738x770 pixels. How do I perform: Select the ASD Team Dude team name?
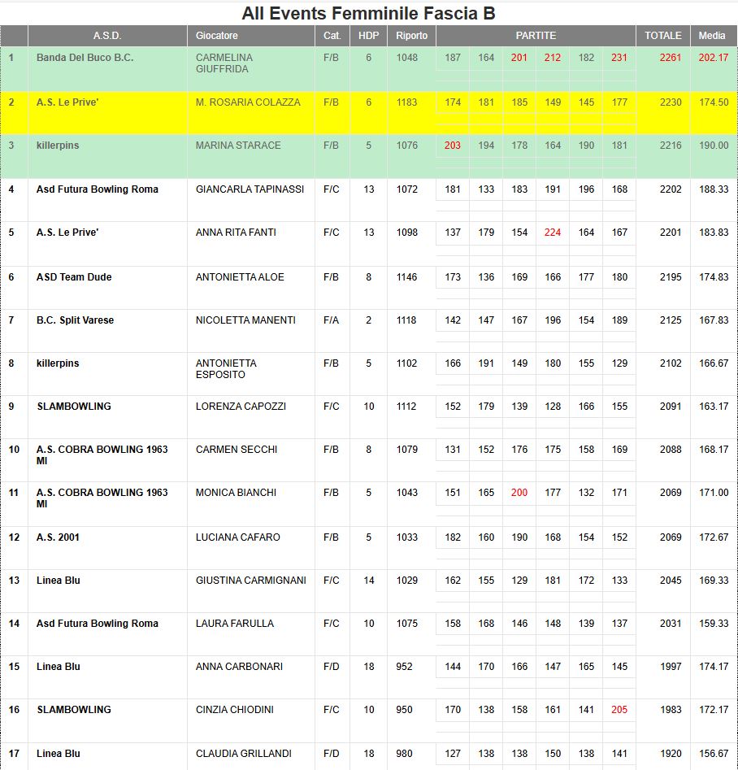click(x=74, y=277)
